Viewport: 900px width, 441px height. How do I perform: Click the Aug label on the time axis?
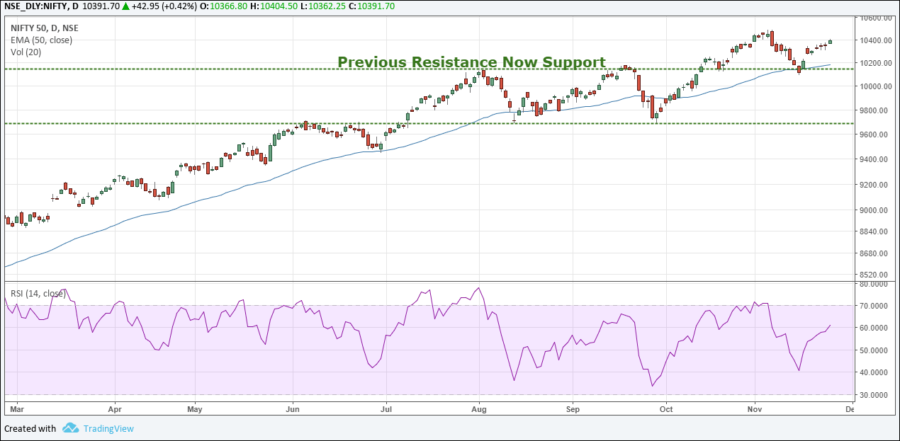pyautogui.click(x=479, y=409)
